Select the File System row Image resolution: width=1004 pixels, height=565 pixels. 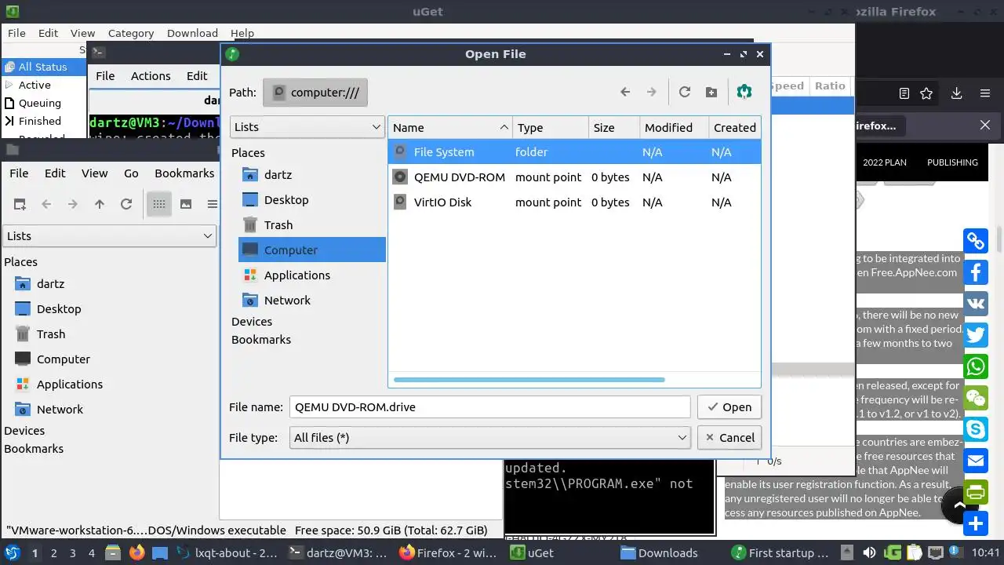coord(574,151)
